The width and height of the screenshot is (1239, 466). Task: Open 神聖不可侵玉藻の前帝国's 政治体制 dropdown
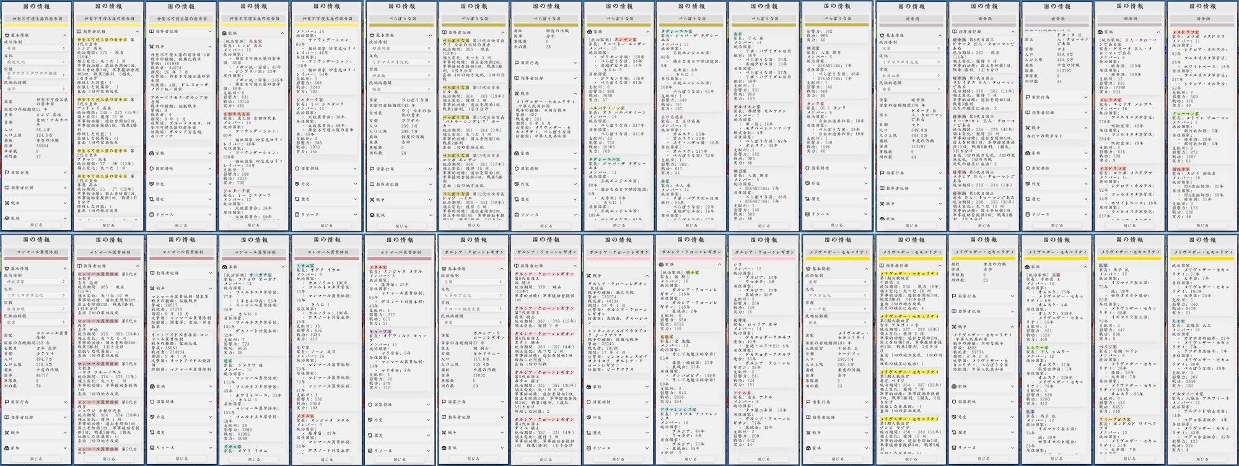36,48
